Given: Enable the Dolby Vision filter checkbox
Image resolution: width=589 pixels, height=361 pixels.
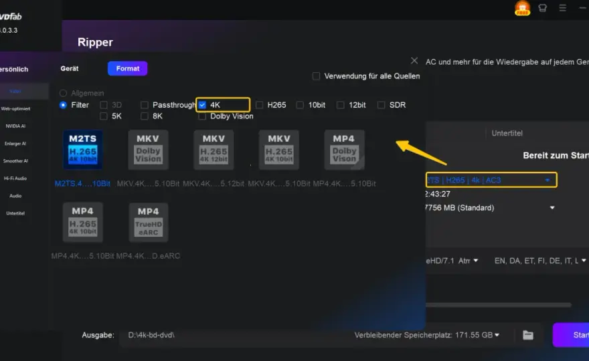Looking at the screenshot, I should coord(202,116).
